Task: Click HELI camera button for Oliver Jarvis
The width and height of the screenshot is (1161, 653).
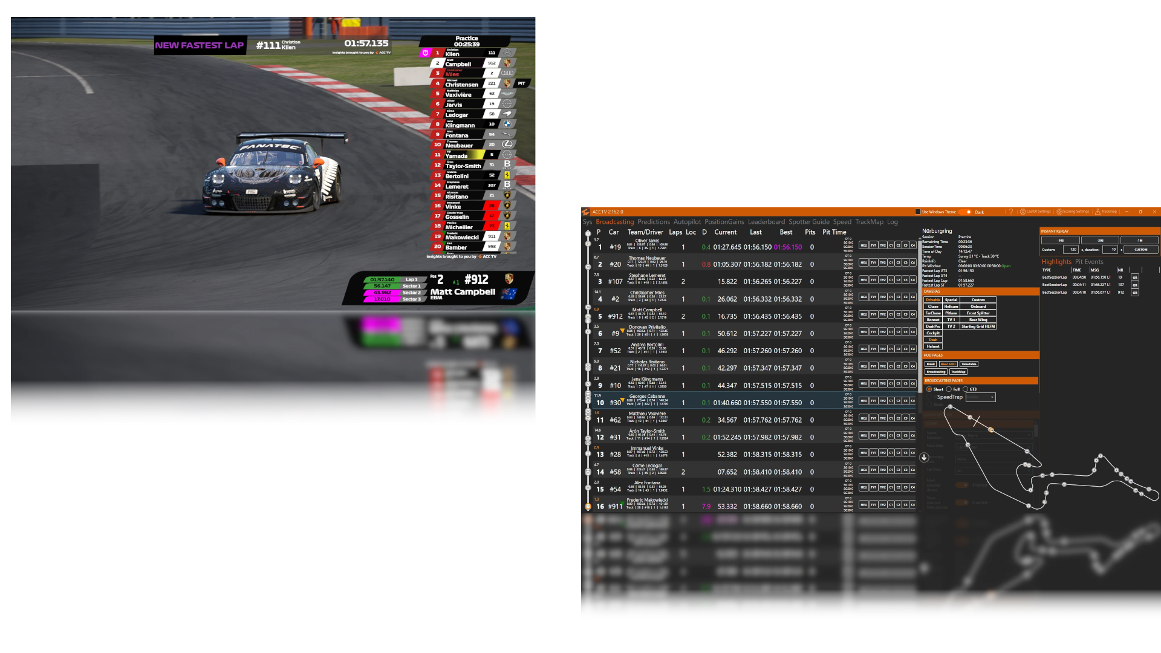Action: coord(863,245)
